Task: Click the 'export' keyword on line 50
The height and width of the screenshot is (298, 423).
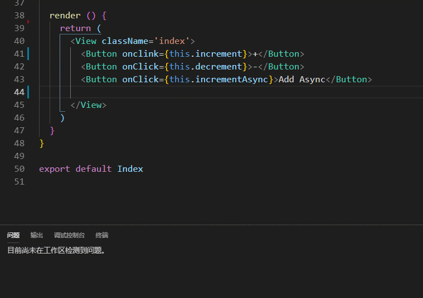Action: pos(55,169)
